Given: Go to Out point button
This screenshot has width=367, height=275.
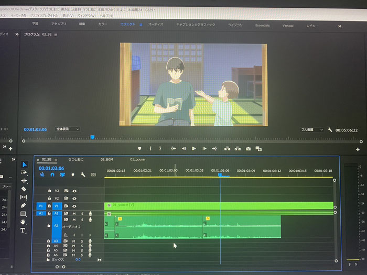Looking at the screenshot, I should 214,148.
